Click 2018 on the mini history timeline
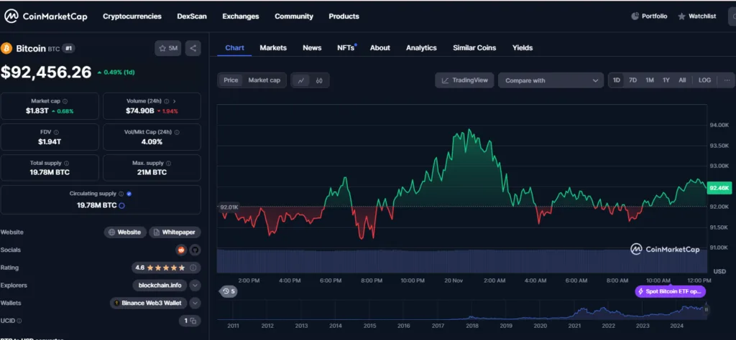The image size is (736, 340). (x=471, y=326)
